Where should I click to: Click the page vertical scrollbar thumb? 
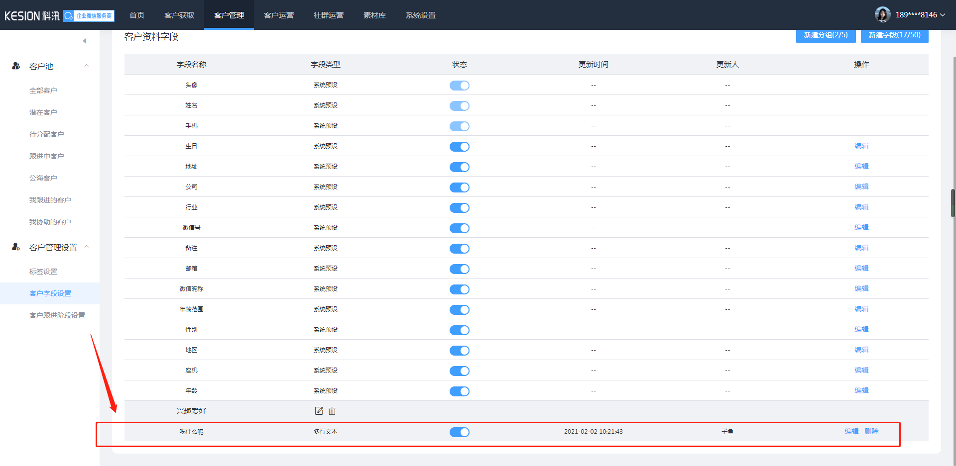[953, 203]
